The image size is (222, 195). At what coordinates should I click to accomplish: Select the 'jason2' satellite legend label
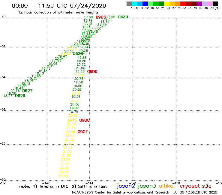click(126, 186)
